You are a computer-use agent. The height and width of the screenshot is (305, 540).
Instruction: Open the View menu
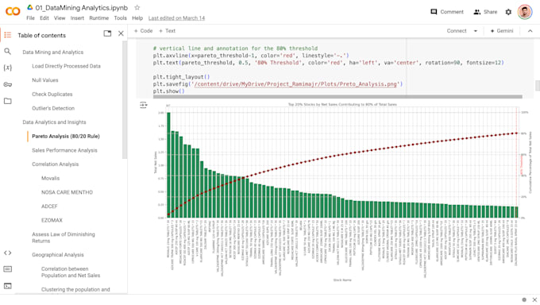[x=60, y=18]
